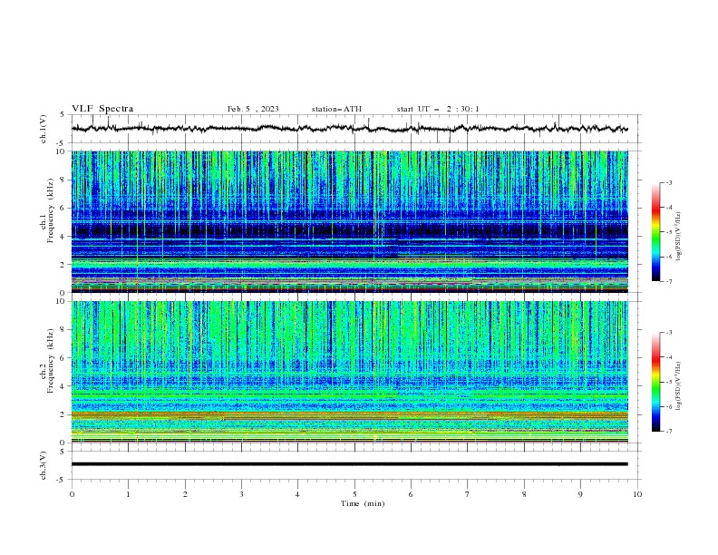
Task: Click the "10" tick on the time axis
Action: click(637, 494)
